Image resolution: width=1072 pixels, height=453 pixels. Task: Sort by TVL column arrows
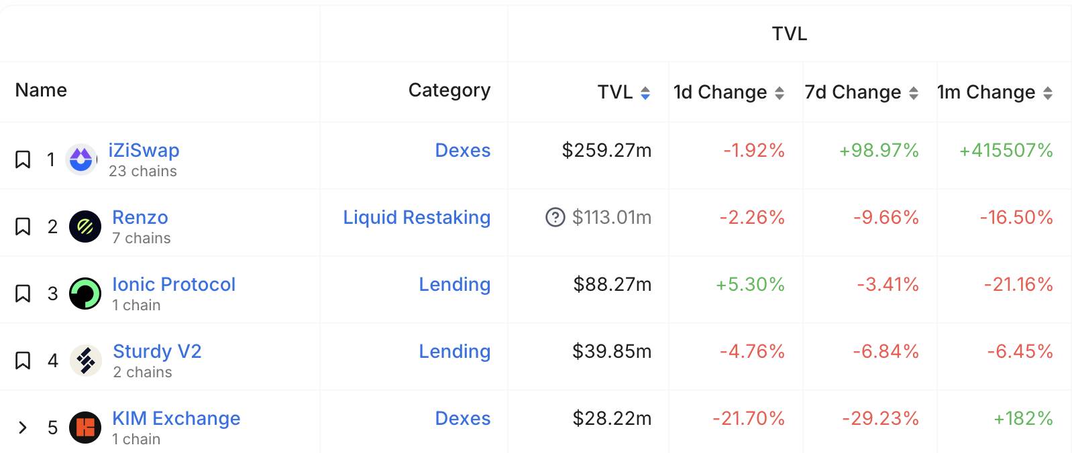[645, 93]
